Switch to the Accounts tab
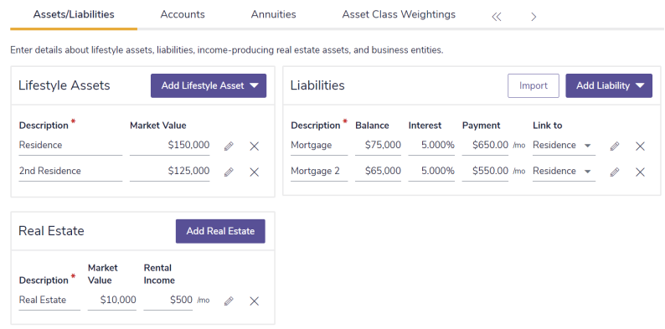 click(183, 14)
